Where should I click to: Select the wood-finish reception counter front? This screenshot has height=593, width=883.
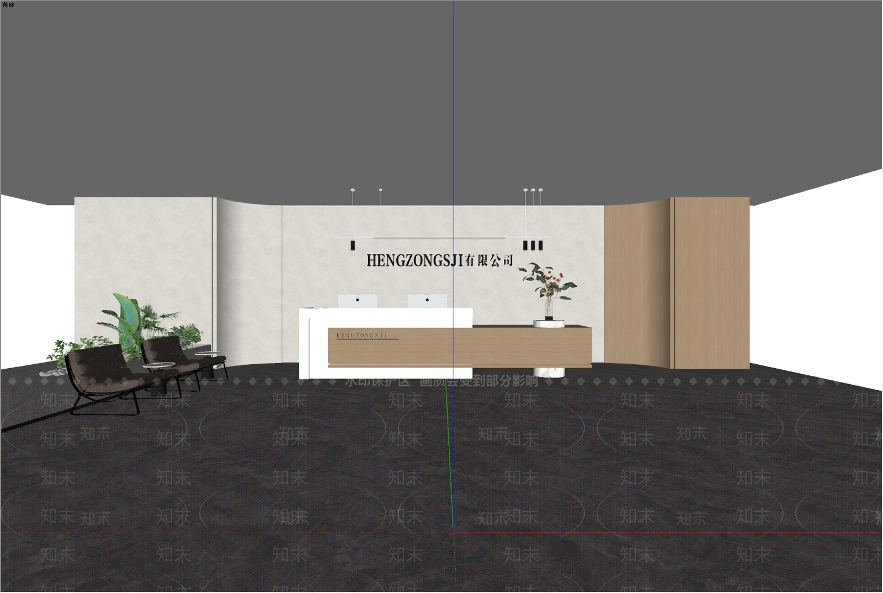click(460, 347)
